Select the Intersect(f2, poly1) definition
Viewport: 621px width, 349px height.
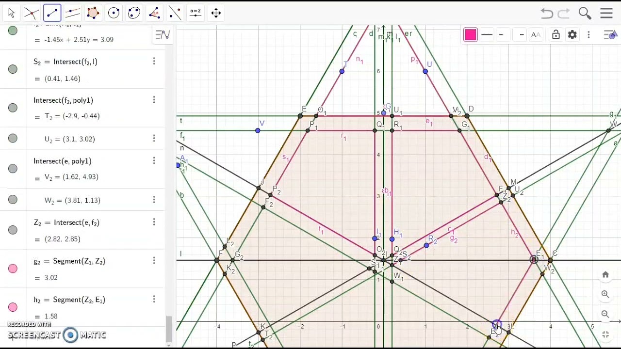pyautogui.click(x=63, y=100)
